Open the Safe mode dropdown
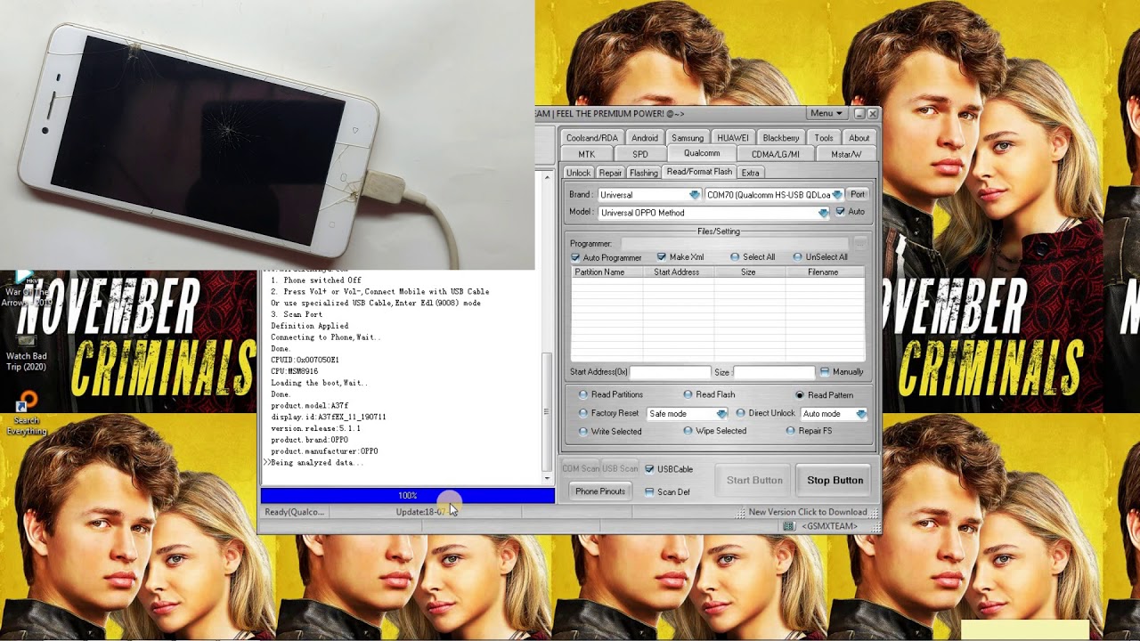 [687, 414]
